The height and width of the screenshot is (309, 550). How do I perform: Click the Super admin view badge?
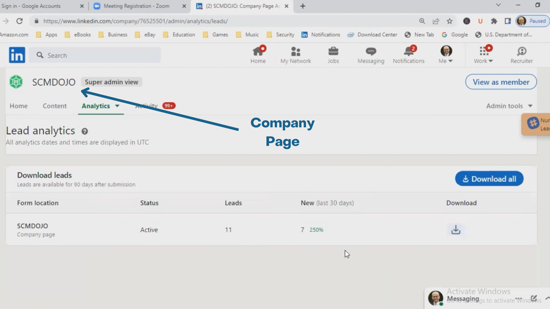pyautogui.click(x=111, y=82)
